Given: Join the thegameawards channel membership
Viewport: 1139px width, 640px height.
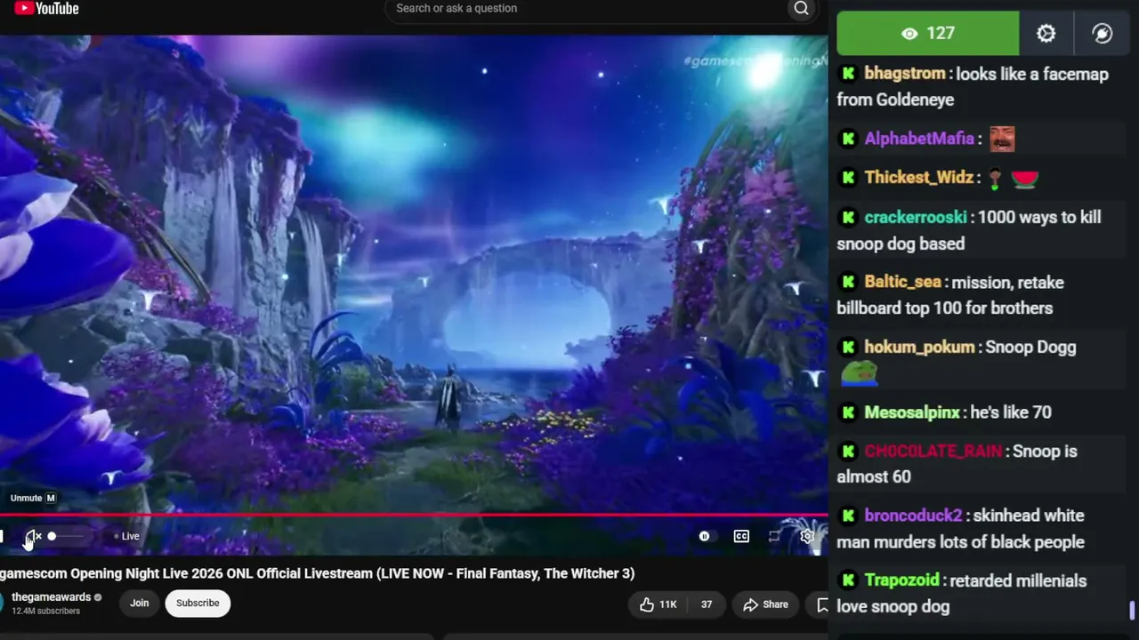Looking at the screenshot, I should pyautogui.click(x=140, y=603).
